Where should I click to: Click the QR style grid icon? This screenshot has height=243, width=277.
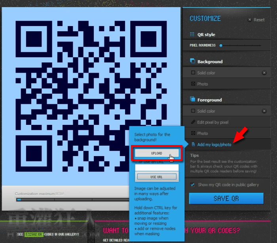(192, 34)
